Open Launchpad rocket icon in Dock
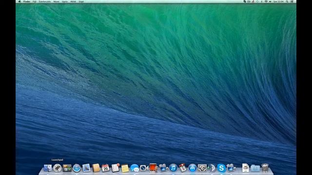 click(58, 168)
